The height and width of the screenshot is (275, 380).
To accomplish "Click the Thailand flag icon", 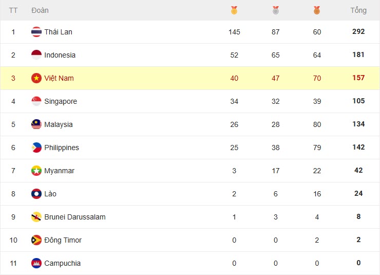I will [x=36, y=32].
